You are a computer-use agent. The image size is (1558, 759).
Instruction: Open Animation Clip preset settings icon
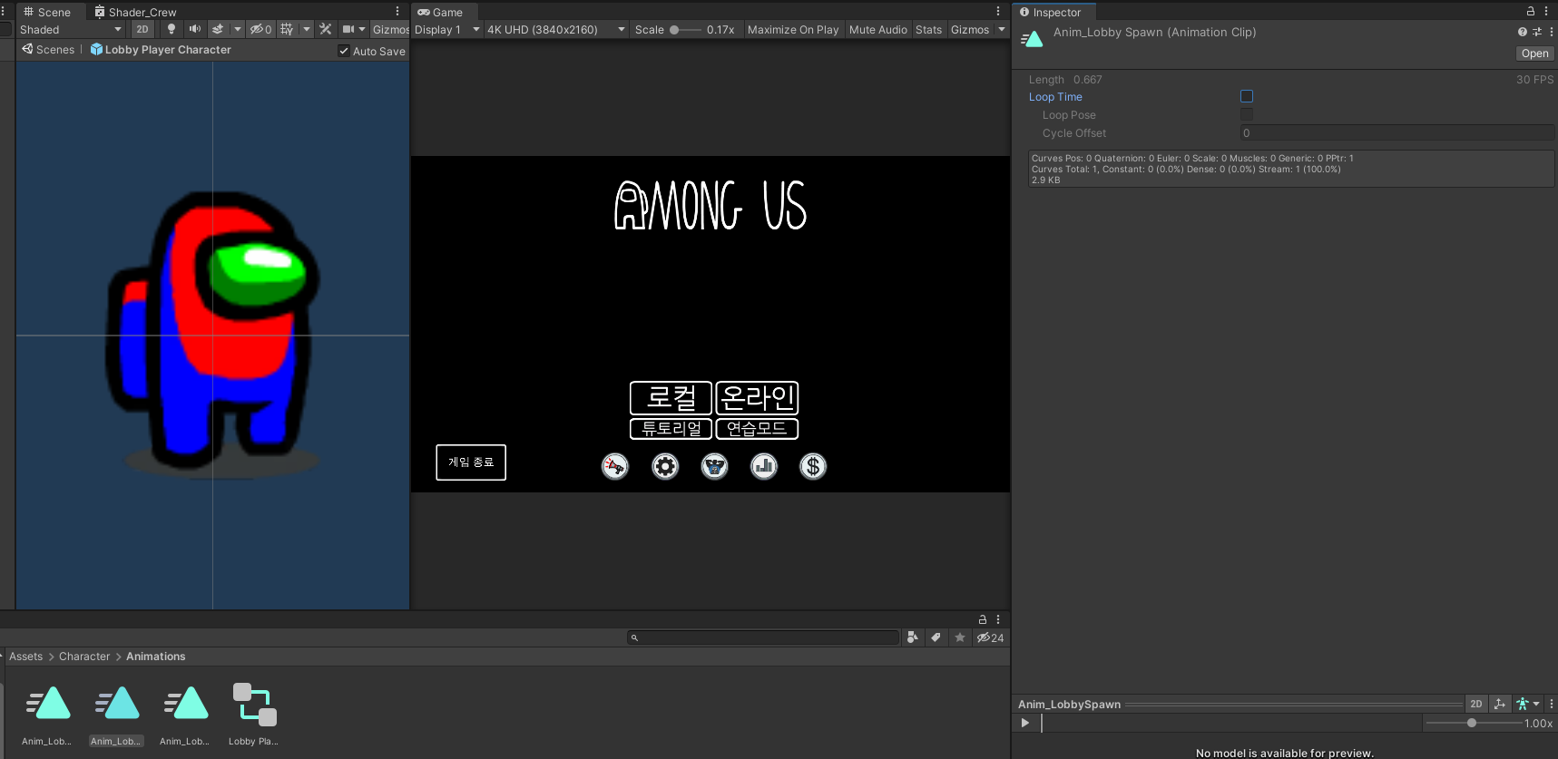(x=1537, y=32)
